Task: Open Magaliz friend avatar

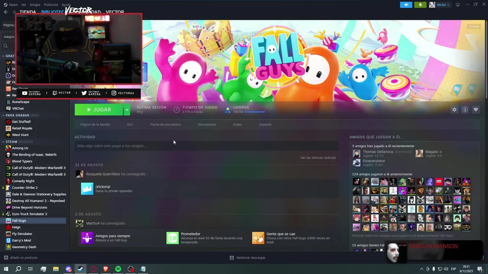Action: tap(419, 153)
